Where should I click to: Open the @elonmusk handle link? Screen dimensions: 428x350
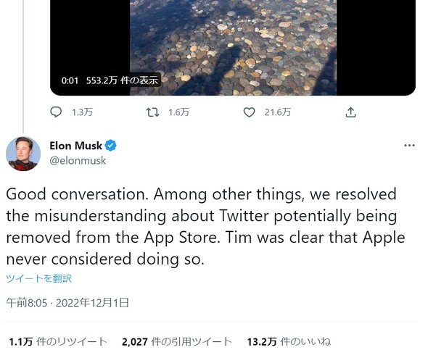click(x=78, y=161)
